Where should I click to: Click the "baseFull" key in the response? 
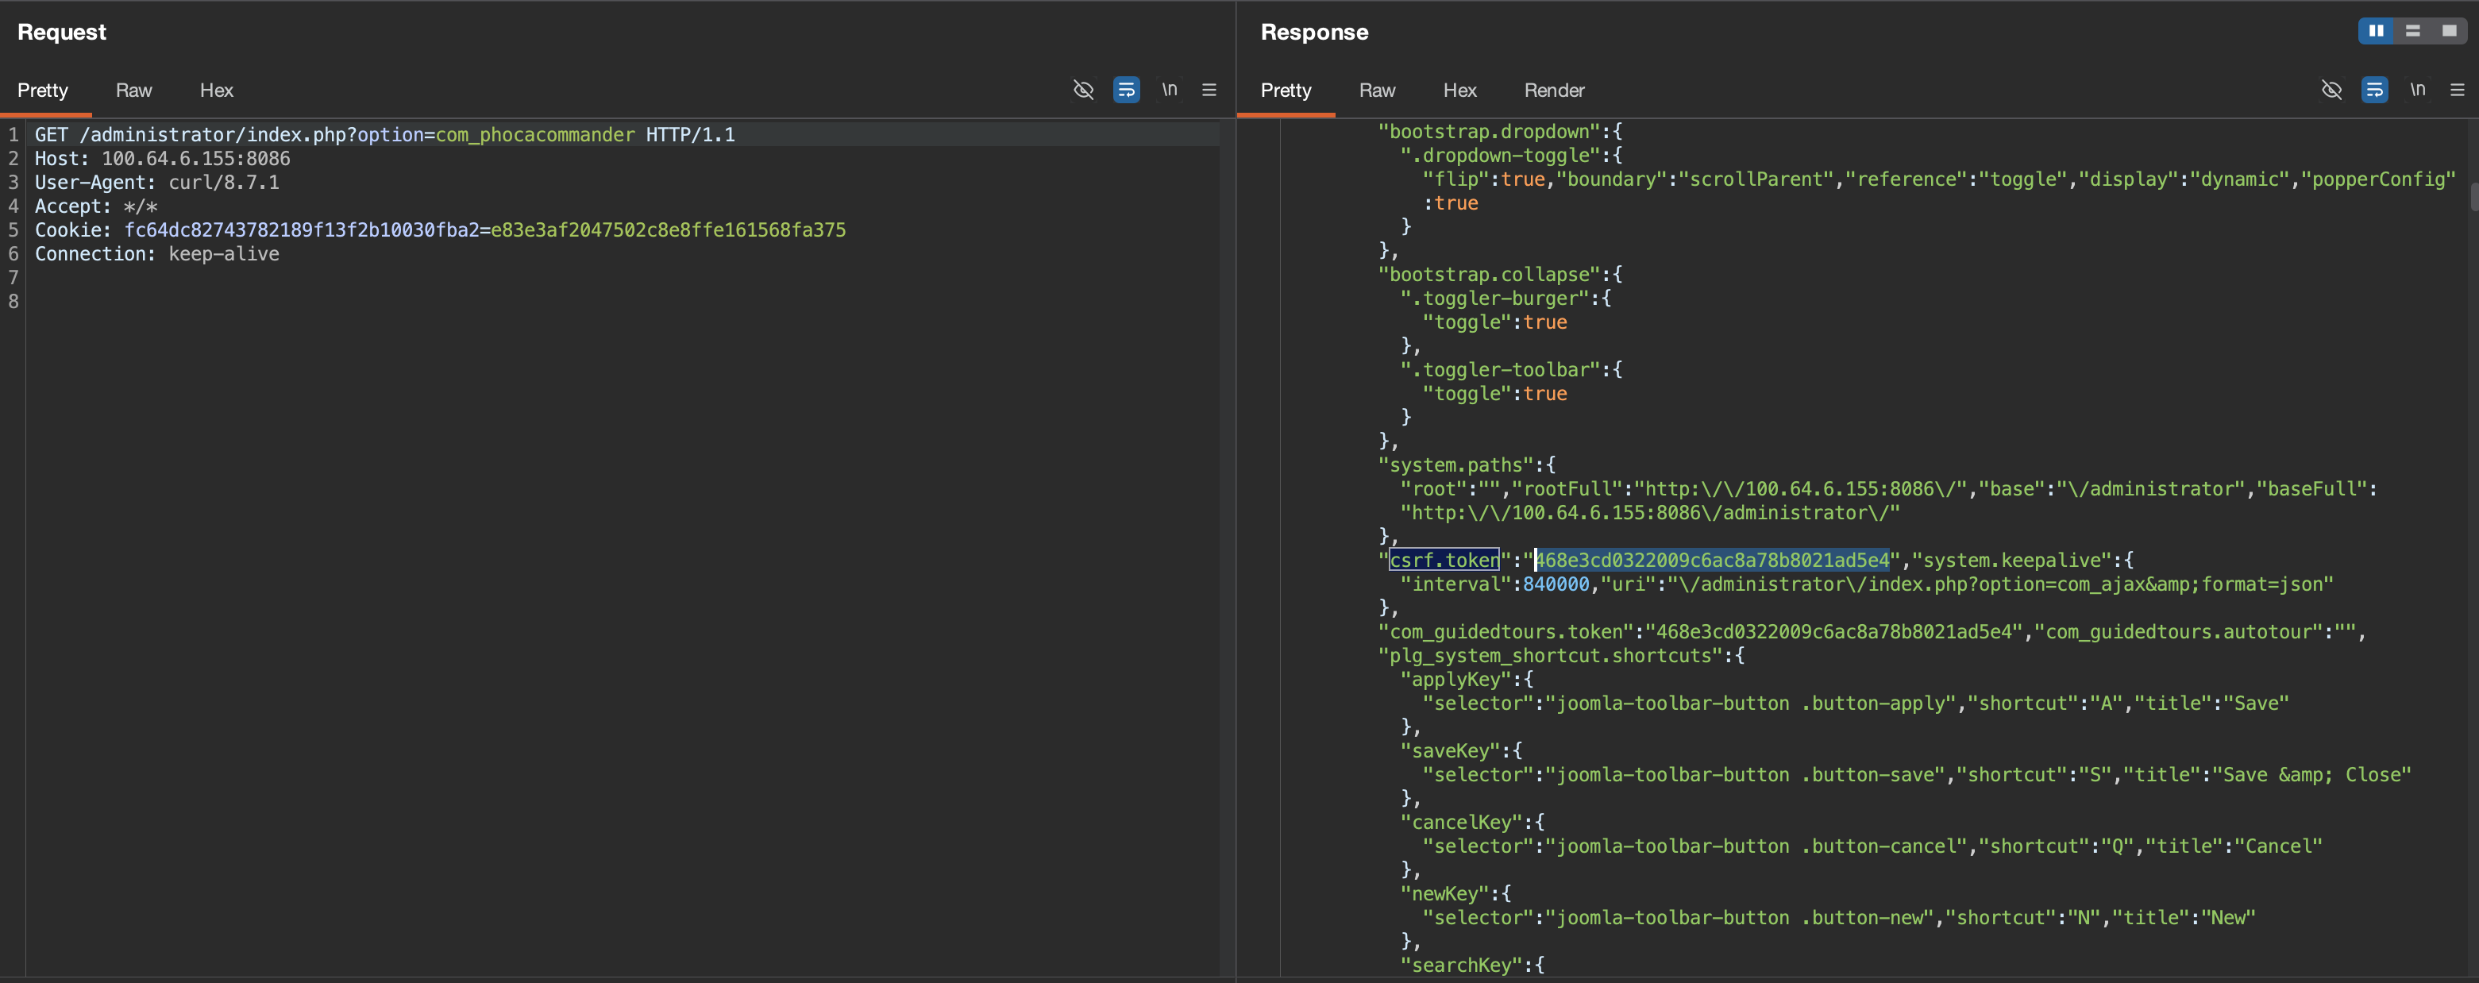tap(2311, 489)
